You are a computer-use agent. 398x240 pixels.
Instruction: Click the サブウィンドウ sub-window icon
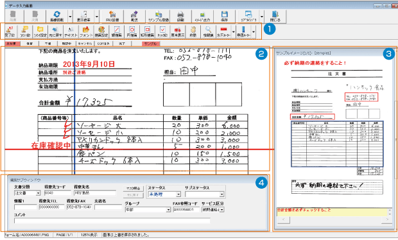tap(248, 17)
